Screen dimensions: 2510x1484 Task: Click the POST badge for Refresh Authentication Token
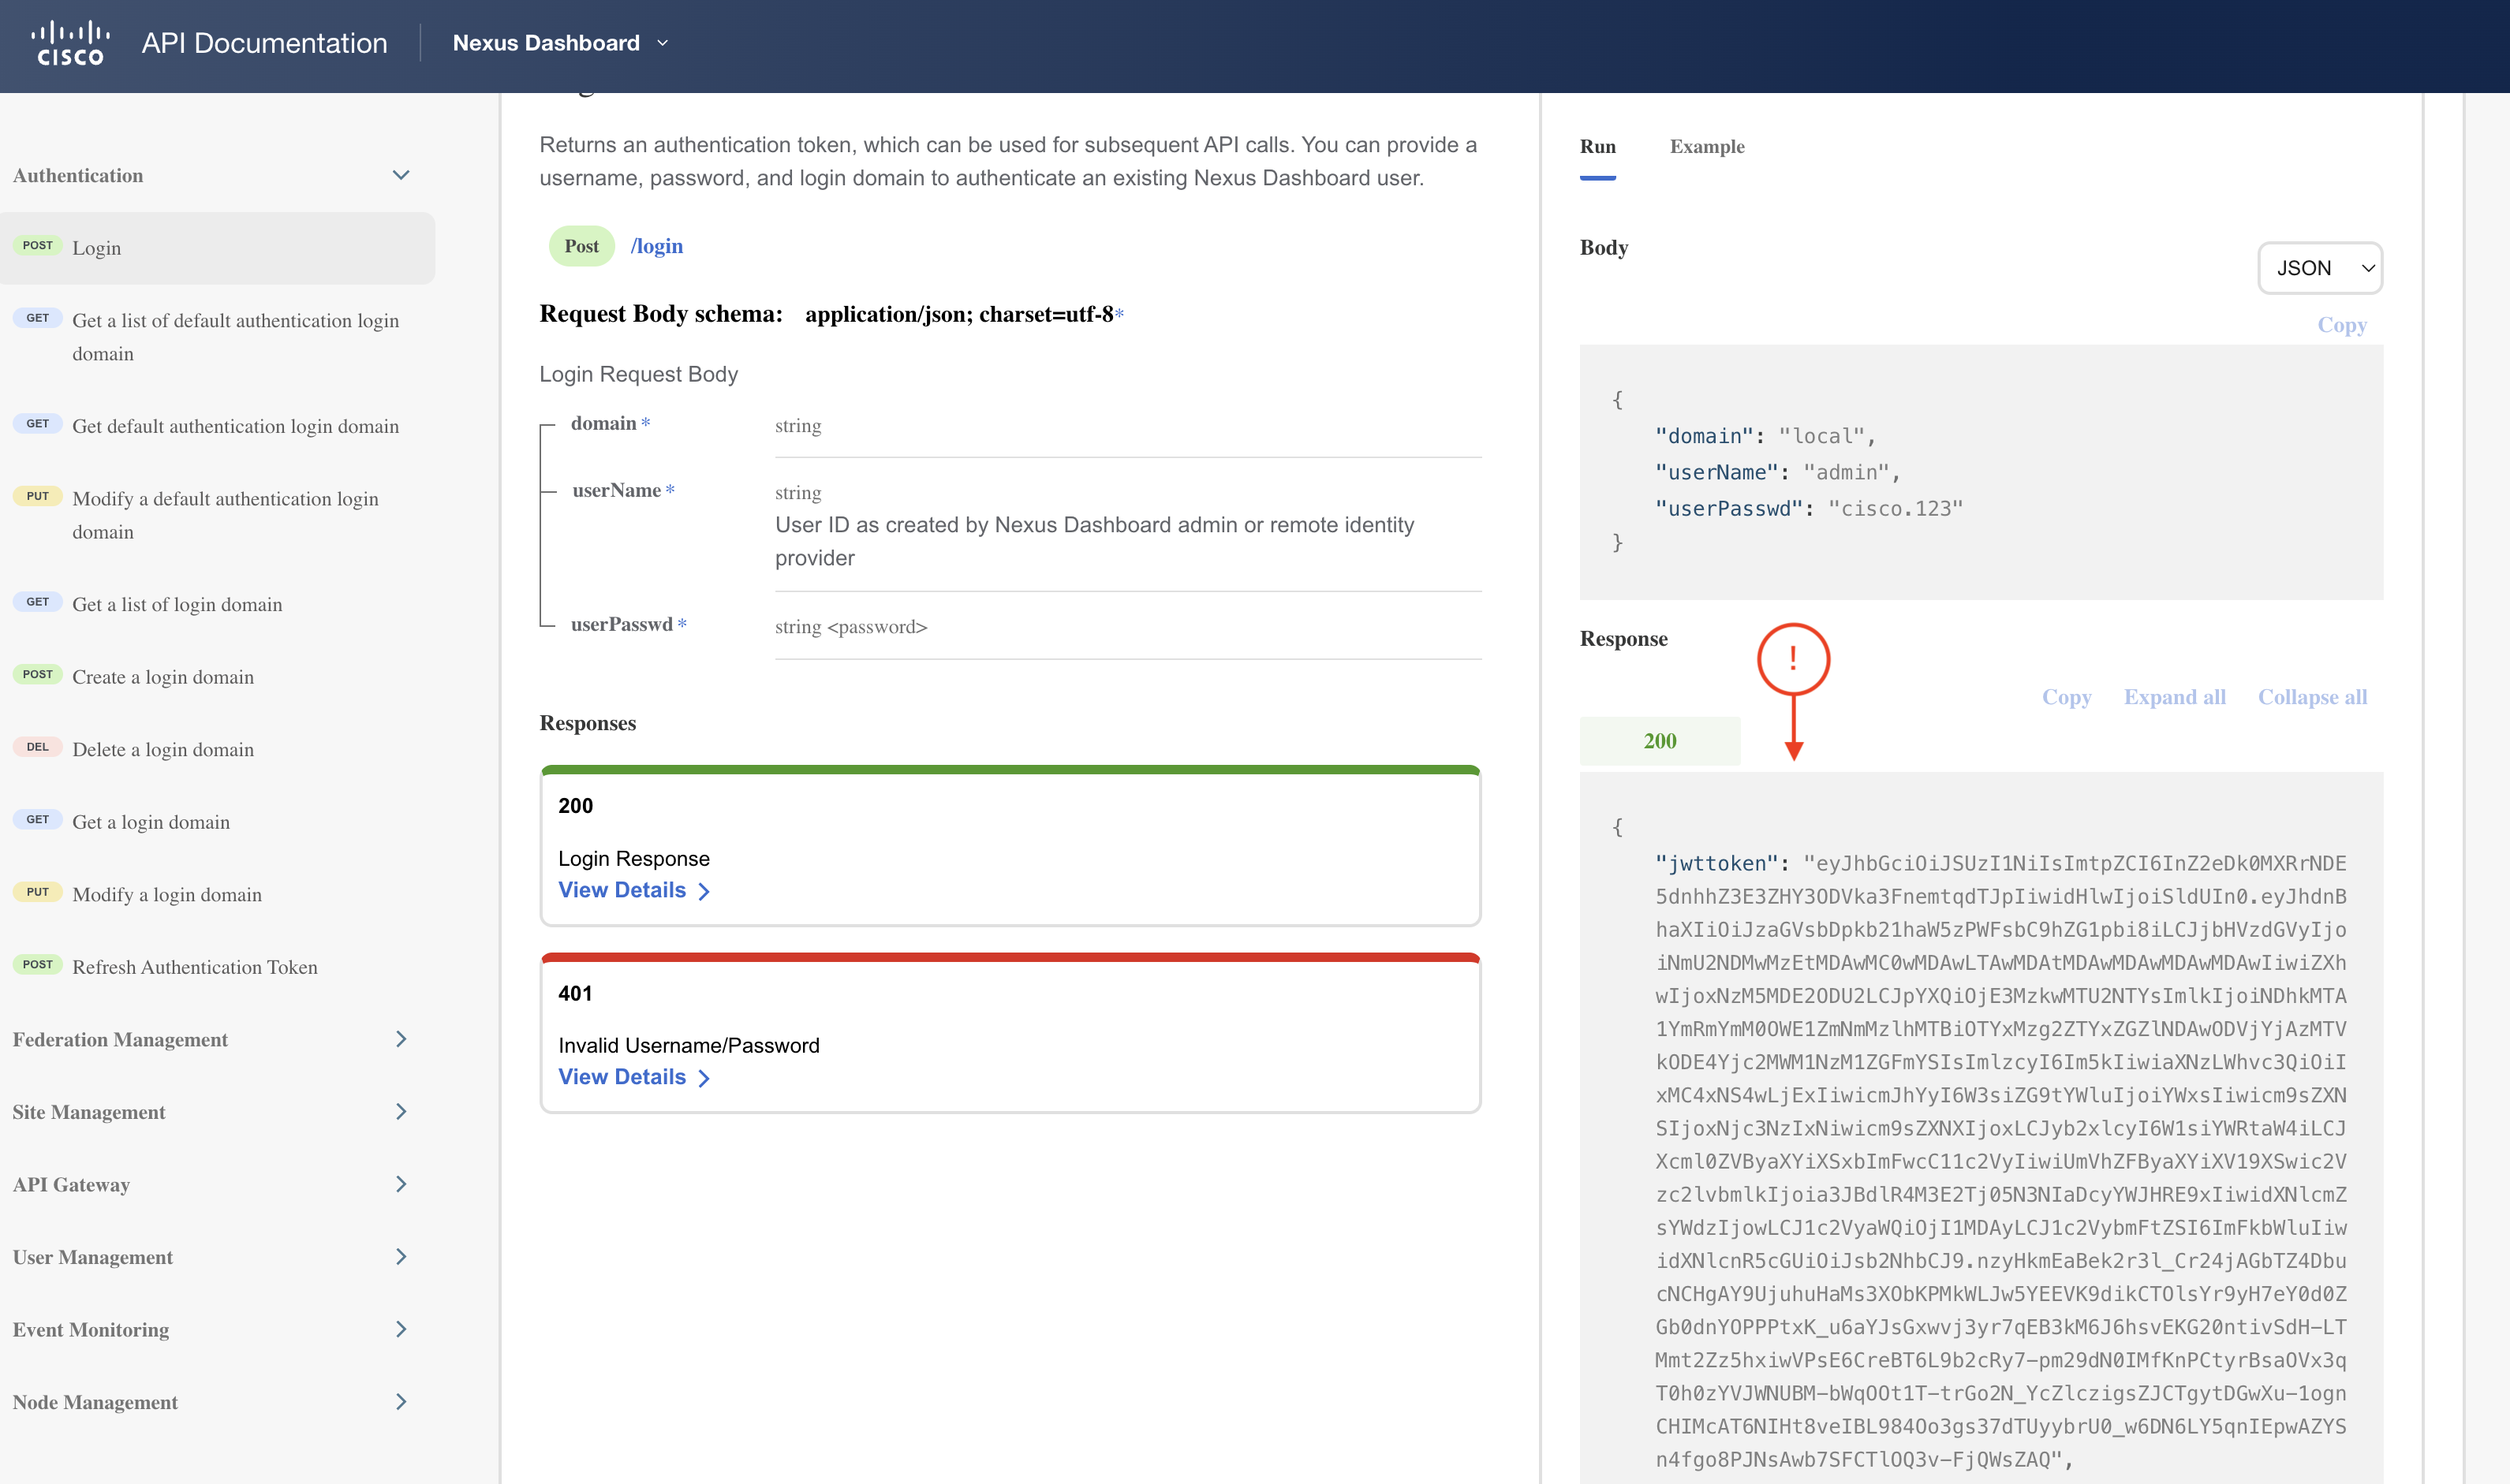[38, 964]
